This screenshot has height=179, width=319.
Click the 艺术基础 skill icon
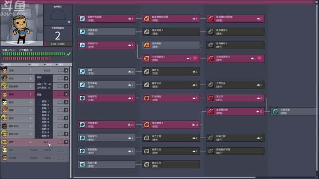(83, 85)
